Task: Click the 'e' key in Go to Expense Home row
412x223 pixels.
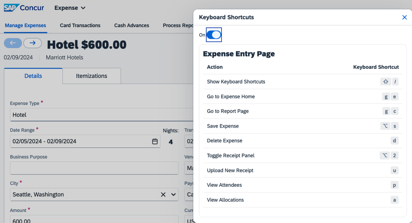Action: pyautogui.click(x=394, y=96)
